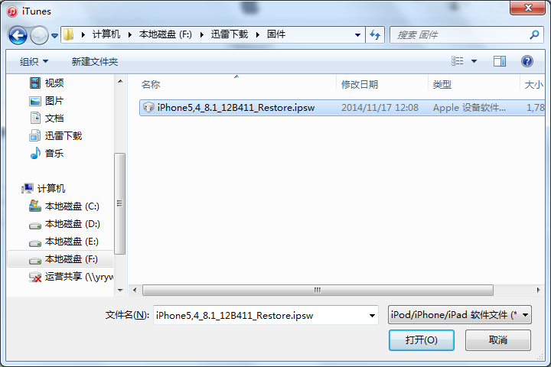Click 迅雷下载 in the address breadcrumb
This screenshot has width=551, height=367.
click(x=230, y=34)
